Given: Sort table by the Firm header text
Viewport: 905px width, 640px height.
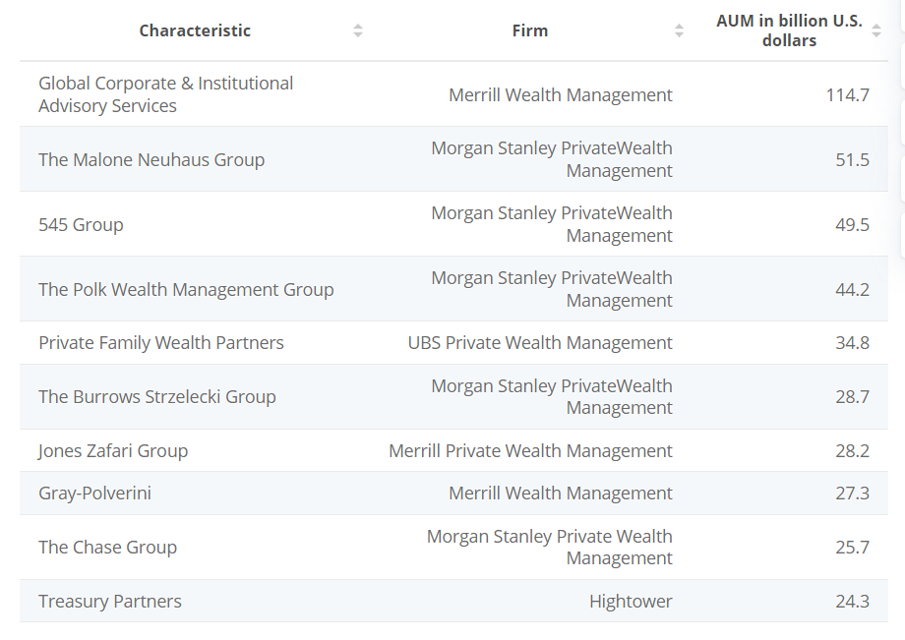Looking at the screenshot, I should click(530, 30).
